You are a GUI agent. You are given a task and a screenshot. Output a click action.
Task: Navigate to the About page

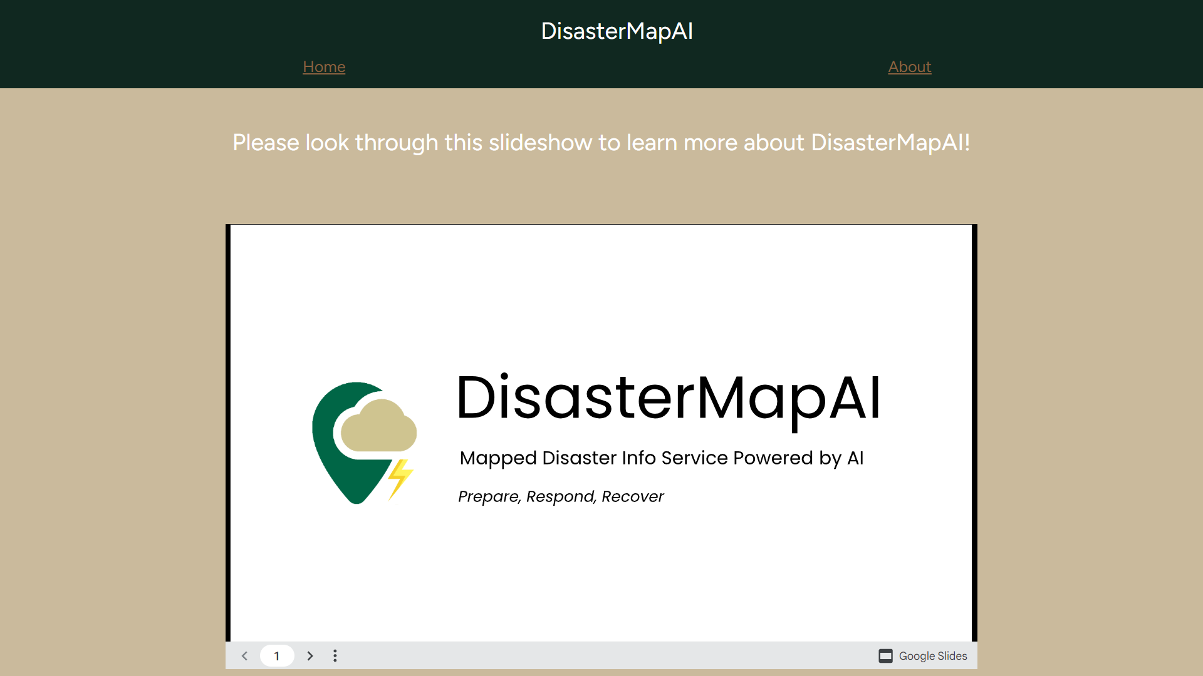pyautogui.click(x=909, y=67)
